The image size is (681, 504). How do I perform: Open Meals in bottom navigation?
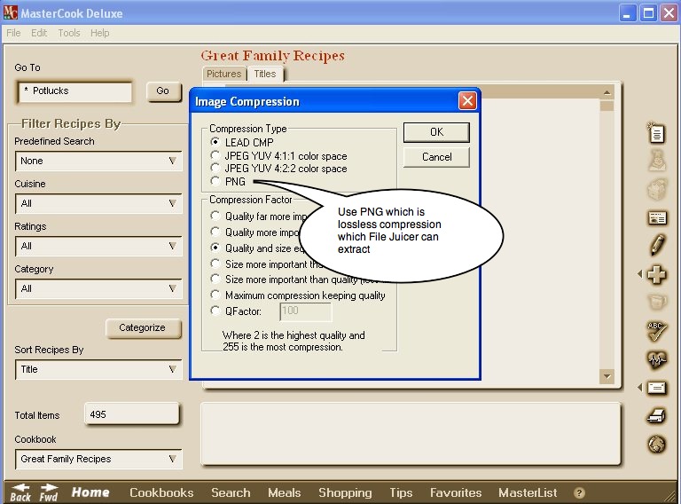285,492
